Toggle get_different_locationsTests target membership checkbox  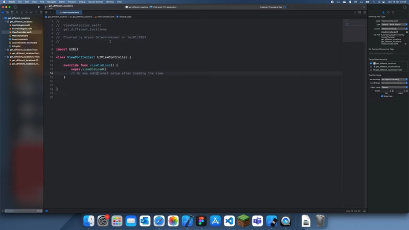pyautogui.click(x=371, y=66)
